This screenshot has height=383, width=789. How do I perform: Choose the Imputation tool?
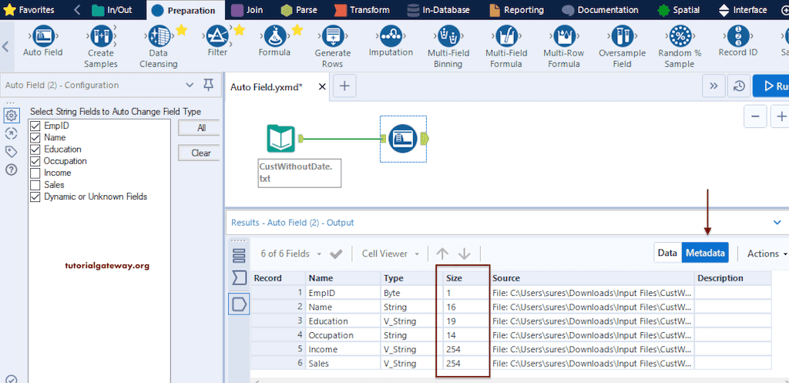[391, 42]
